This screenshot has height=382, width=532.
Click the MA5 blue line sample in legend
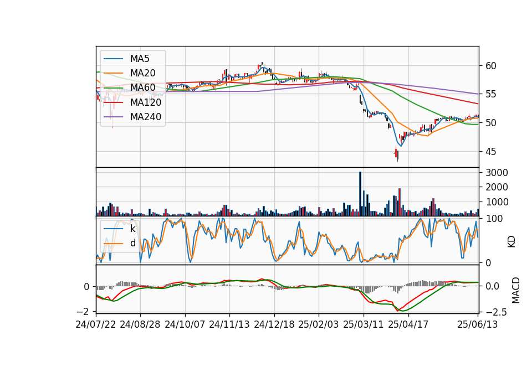(x=113, y=59)
